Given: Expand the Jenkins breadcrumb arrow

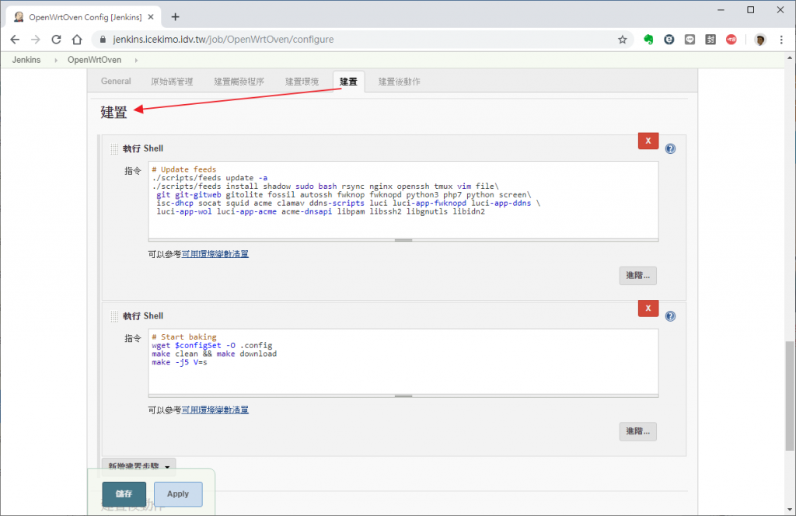Looking at the screenshot, I should (55, 60).
